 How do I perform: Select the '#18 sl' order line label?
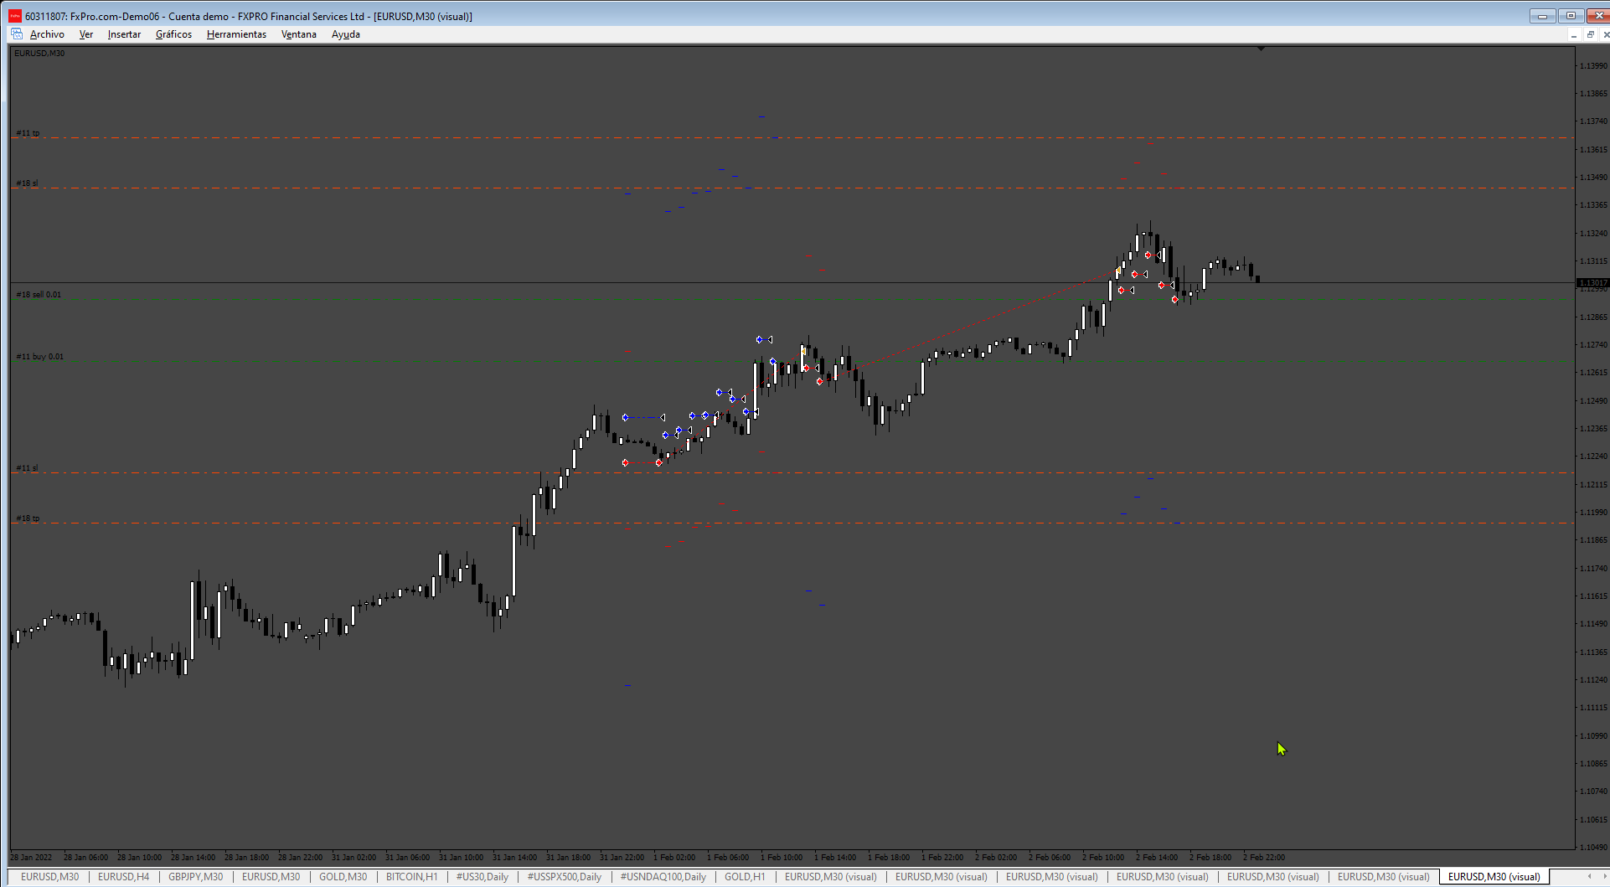(27, 183)
